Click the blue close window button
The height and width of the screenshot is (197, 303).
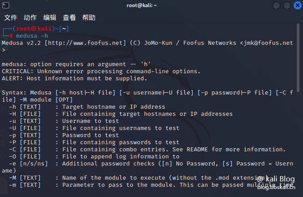tap(298, 5)
